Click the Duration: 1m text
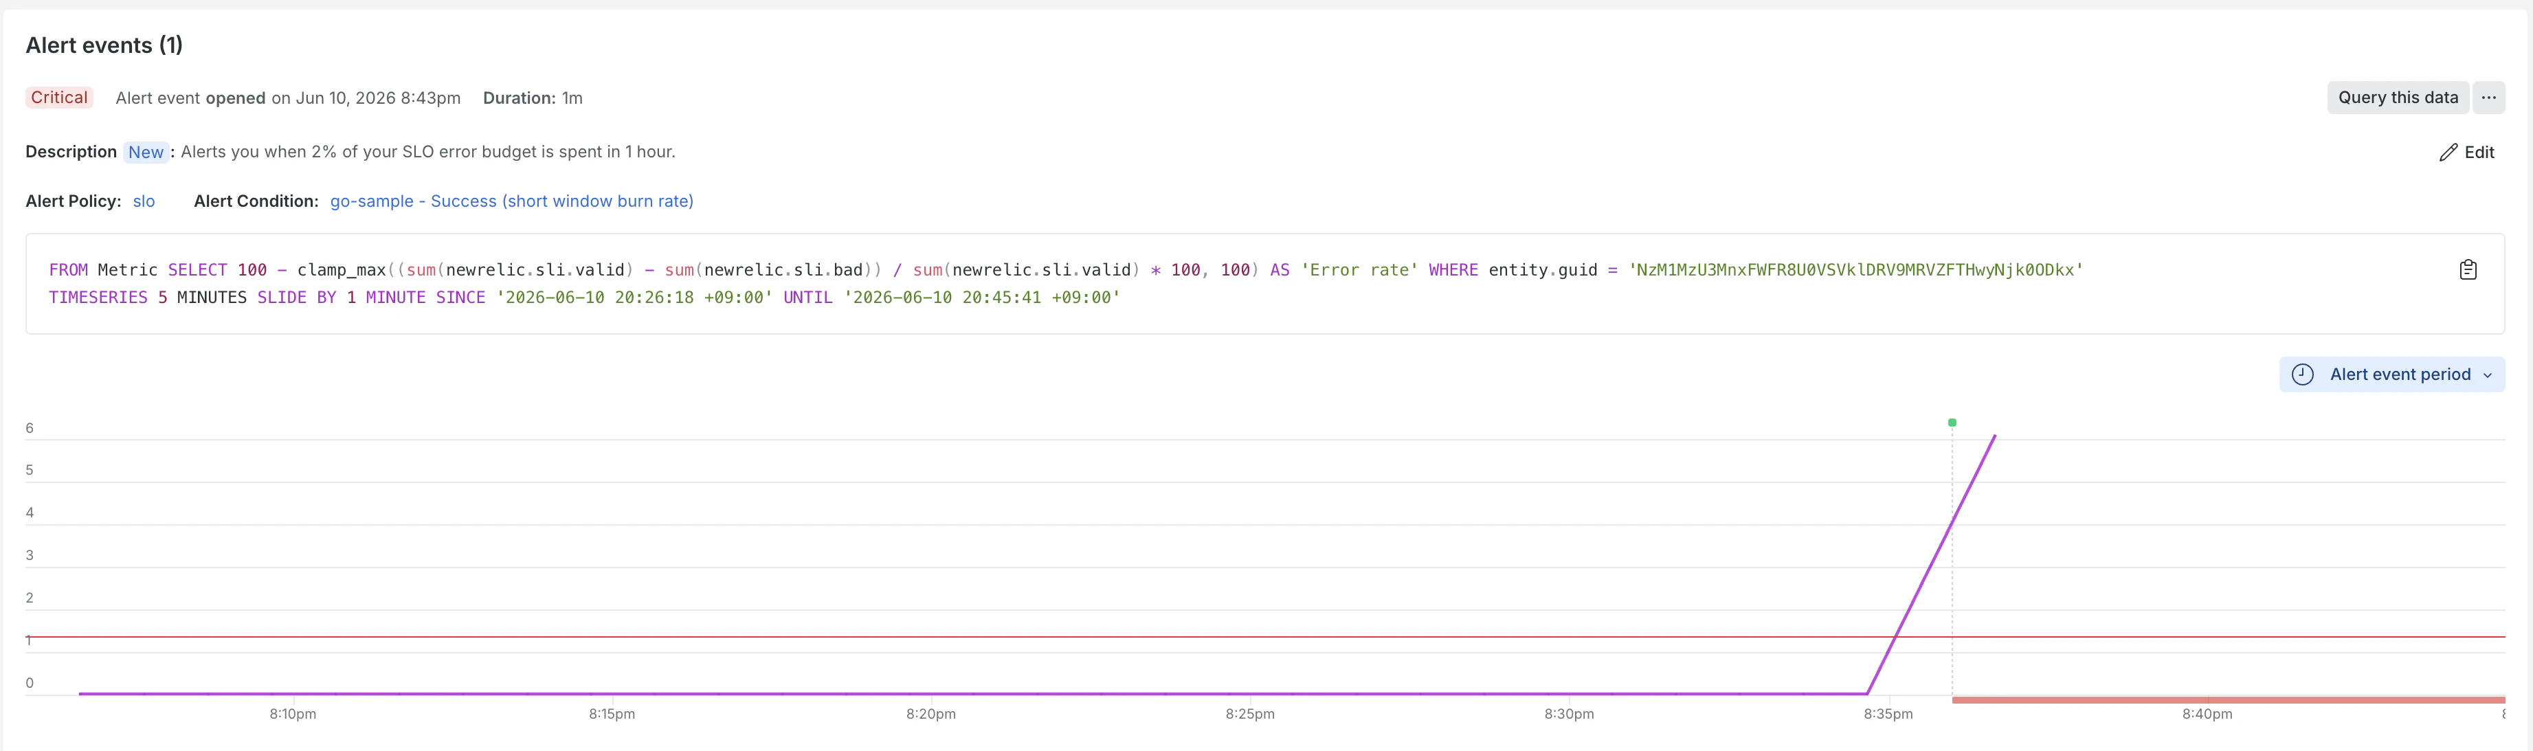 pos(532,98)
